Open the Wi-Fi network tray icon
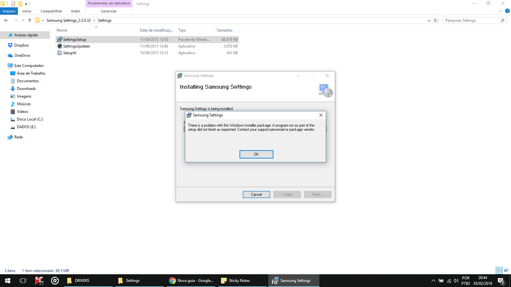511x287 pixels. click(x=449, y=281)
